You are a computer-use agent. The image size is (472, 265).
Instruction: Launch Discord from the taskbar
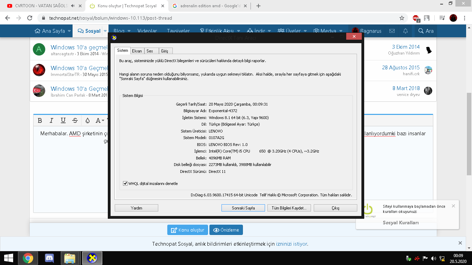[50, 258]
